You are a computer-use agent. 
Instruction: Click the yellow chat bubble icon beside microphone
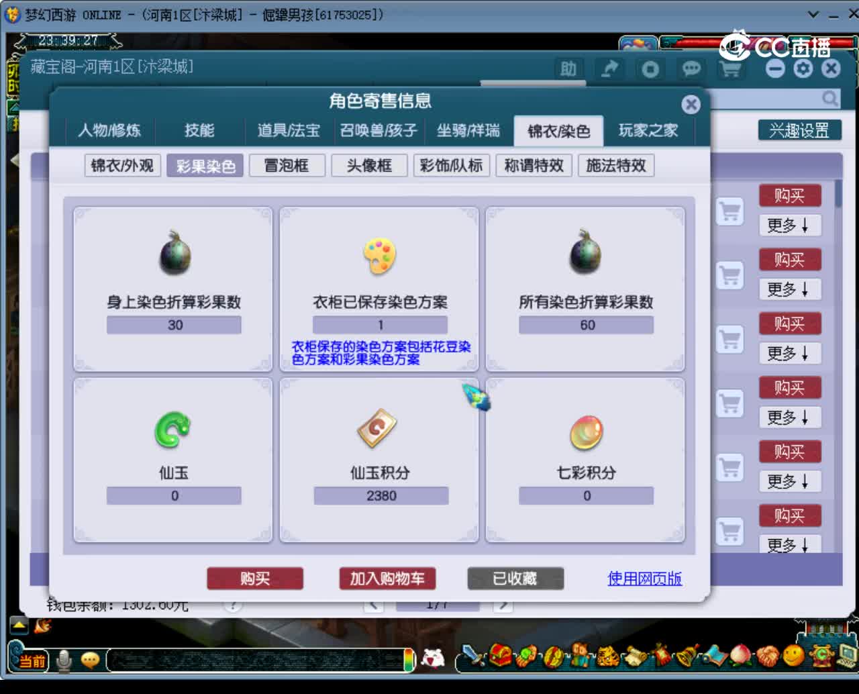coord(90,660)
